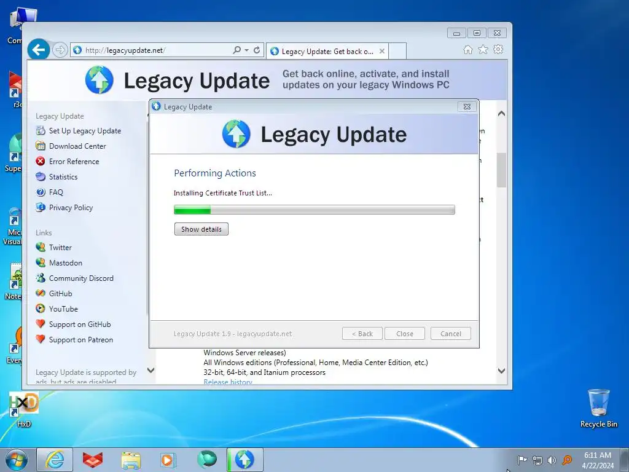
Task: Click the Mastodon icon in Links
Action: click(x=41, y=262)
